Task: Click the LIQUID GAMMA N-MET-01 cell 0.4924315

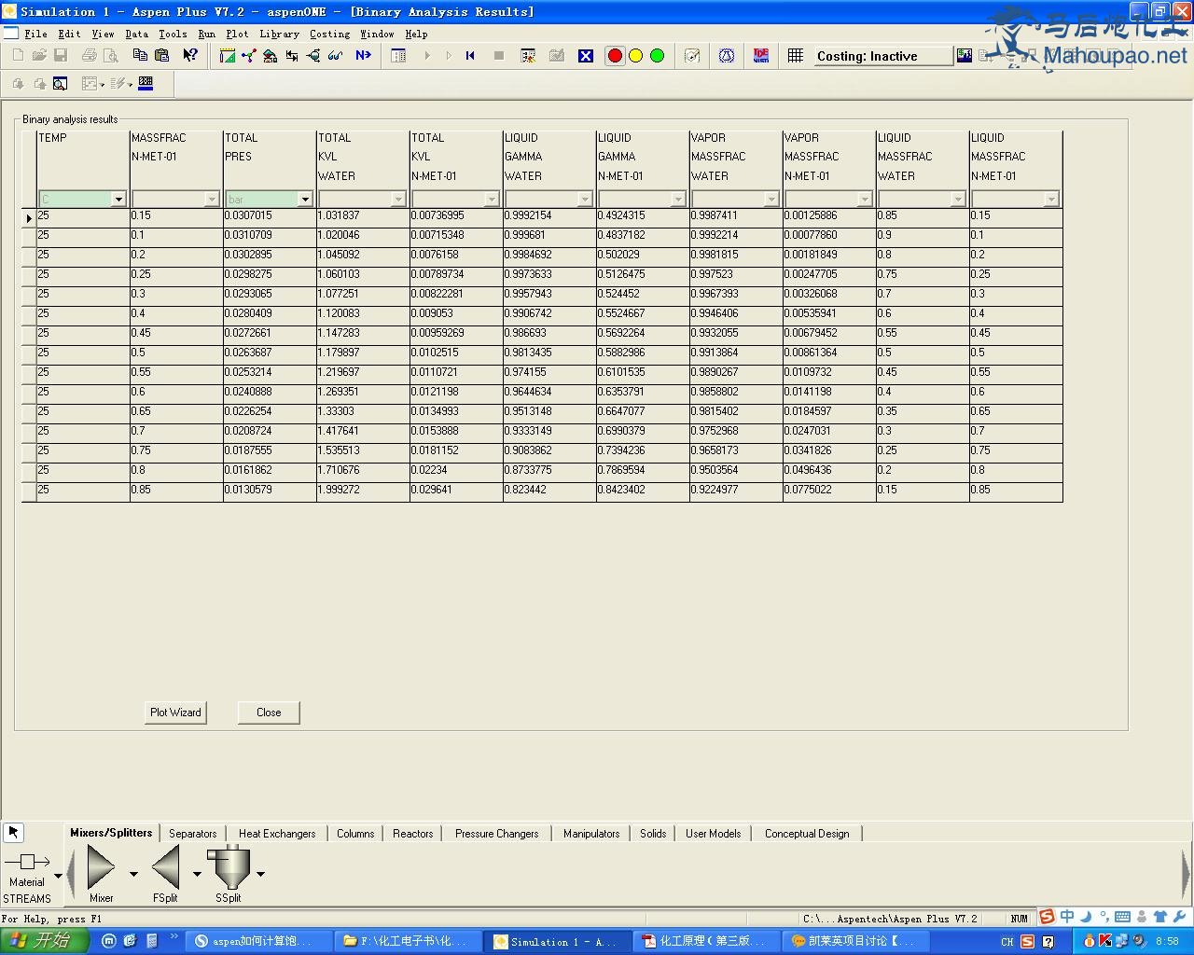Action: click(x=643, y=215)
